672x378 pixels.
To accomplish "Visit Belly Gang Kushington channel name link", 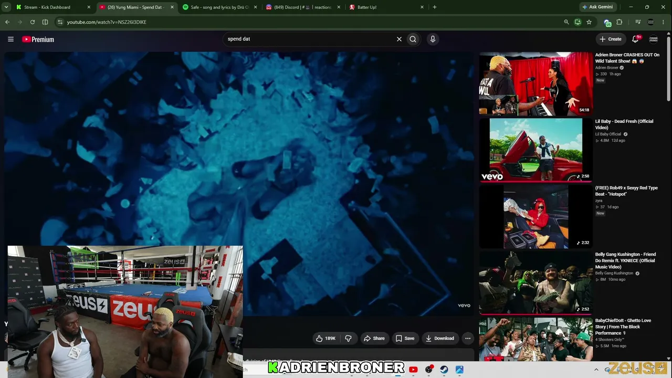I will pyautogui.click(x=614, y=274).
